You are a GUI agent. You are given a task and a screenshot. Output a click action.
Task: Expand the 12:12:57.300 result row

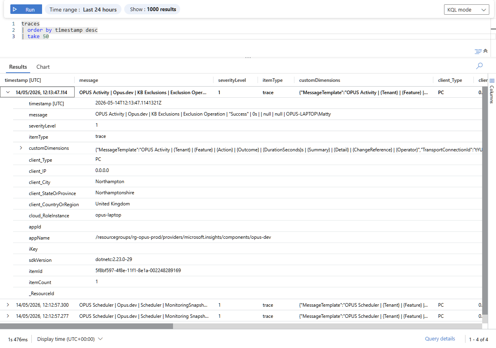click(x=8, y=305)
